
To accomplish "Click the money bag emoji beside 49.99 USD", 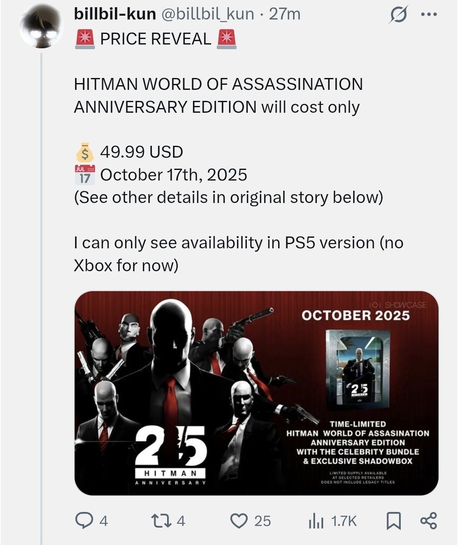I will tap(85, 152).
